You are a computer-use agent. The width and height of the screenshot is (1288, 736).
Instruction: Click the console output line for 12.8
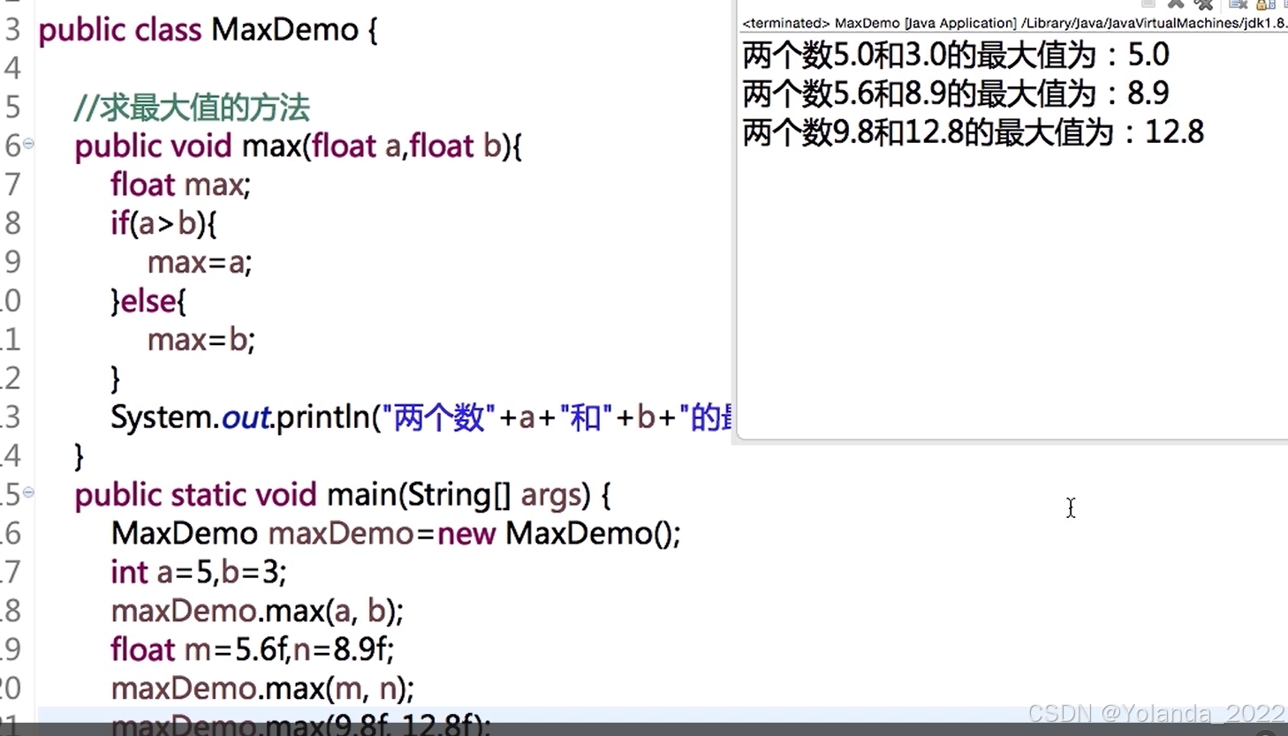[x=974, y=132]
